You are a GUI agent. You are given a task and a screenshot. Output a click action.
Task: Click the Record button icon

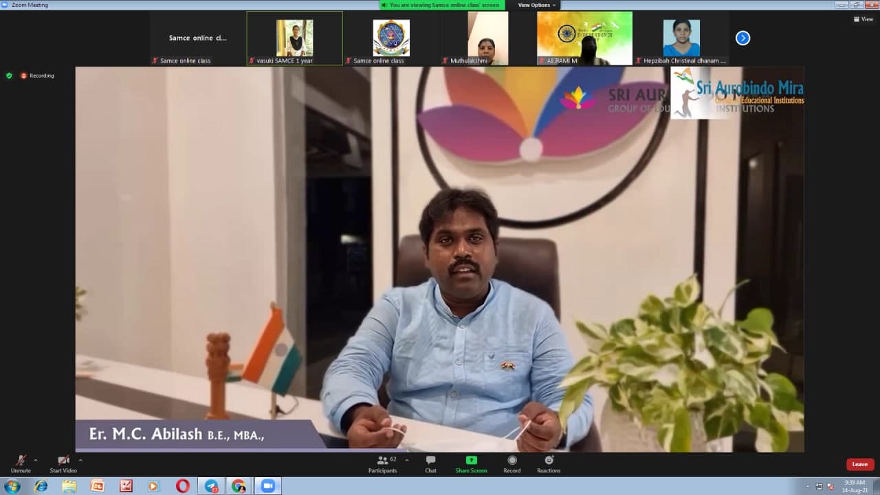pyautogui.click(x=511, y=461)
